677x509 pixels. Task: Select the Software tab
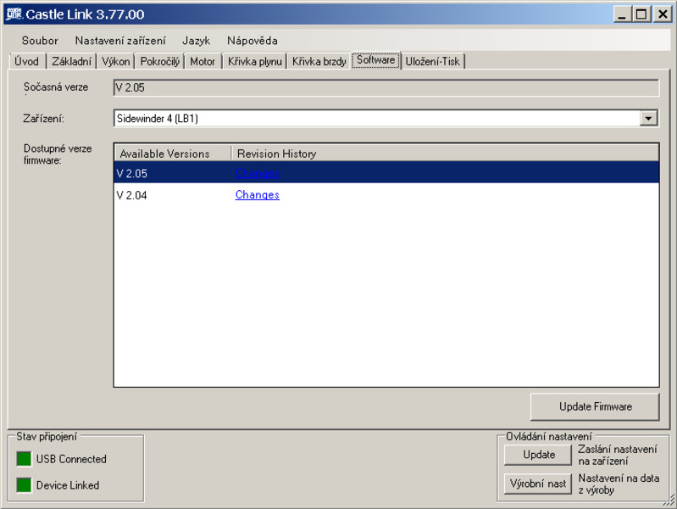(x=376, y=60)
